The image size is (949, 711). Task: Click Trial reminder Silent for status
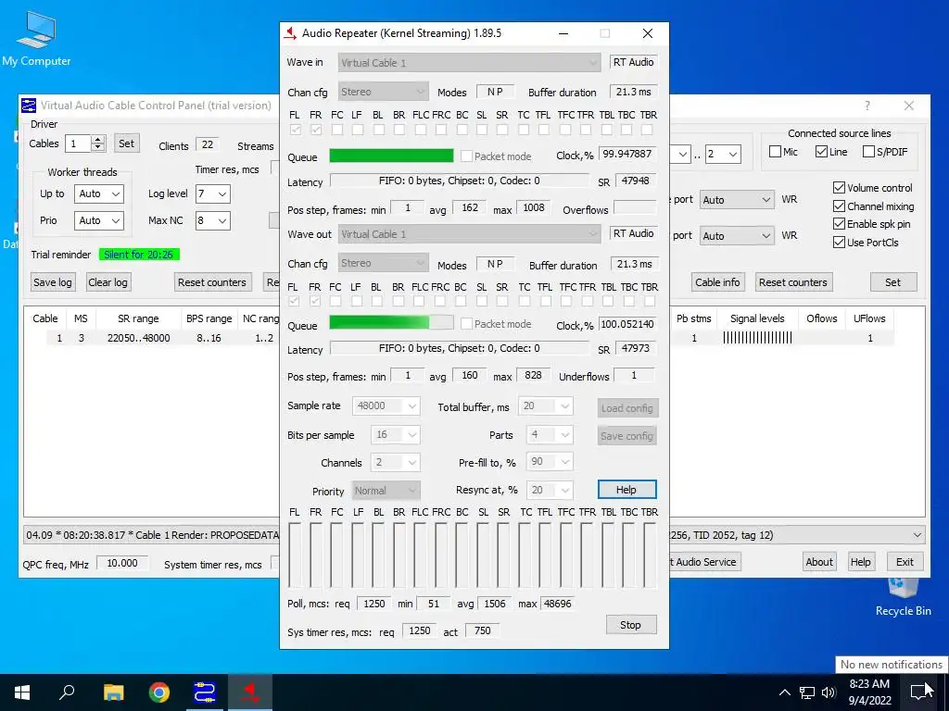pos(139,255)
